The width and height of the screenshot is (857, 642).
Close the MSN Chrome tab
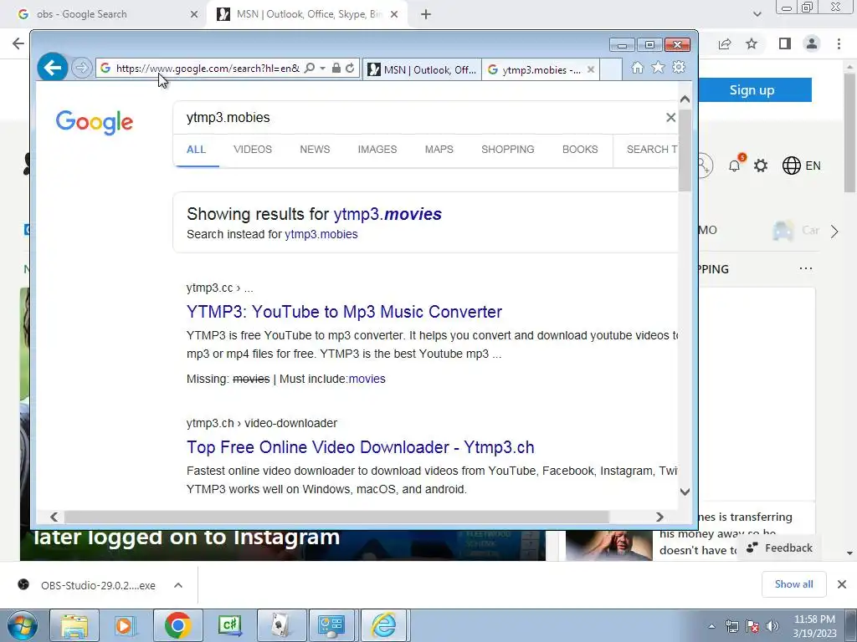[x=394, y=14]
